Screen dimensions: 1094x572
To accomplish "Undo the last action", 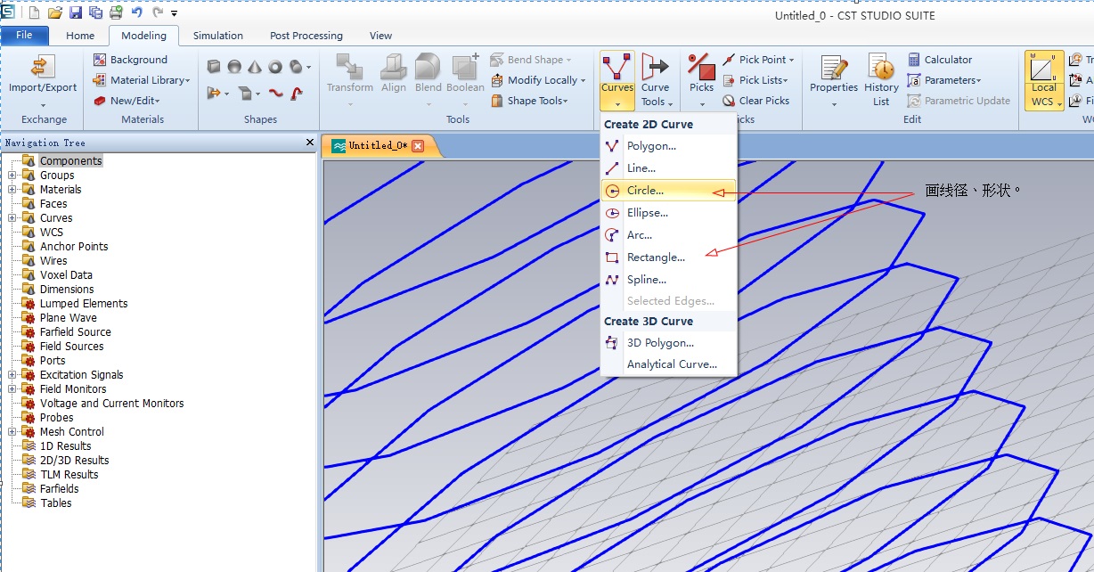I will click(136, 13).
